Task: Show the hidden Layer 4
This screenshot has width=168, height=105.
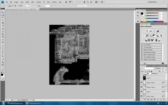Action: click(x=141, y=78)
